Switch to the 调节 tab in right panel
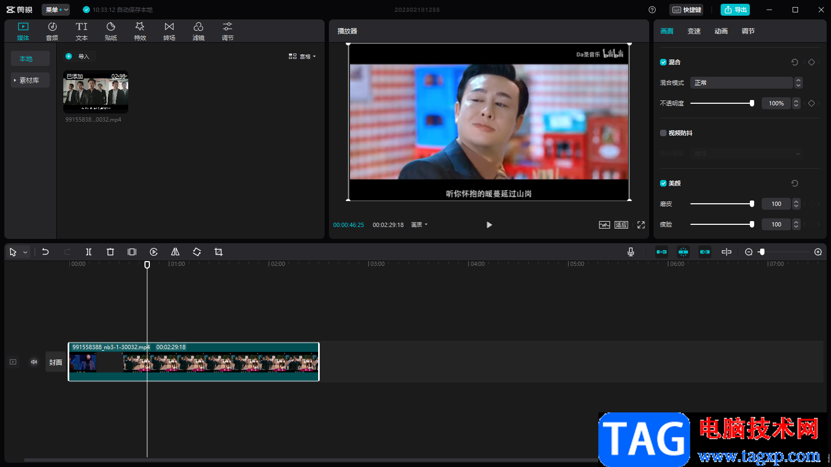 [x=748, y=31]
